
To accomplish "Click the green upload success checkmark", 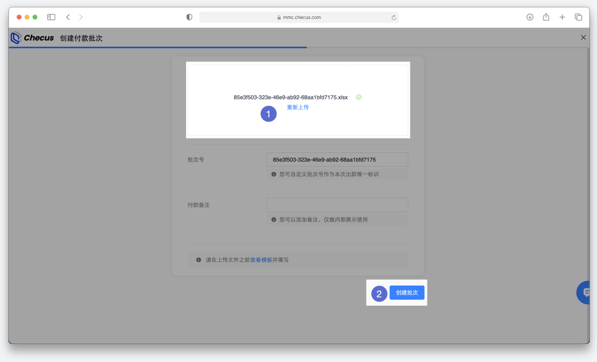I will (359, 97).
